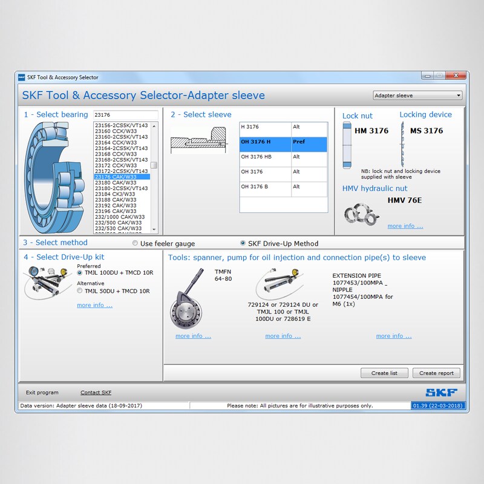Select bearing 23156-2CS5K/VT143

122,125
